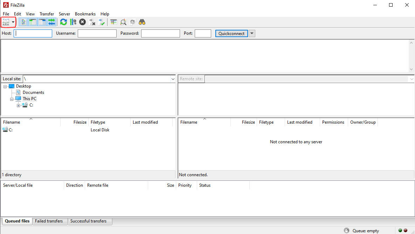Open the Quickconnect history dropdown
This screenshot has height=234, width=415.
point(252,34)
